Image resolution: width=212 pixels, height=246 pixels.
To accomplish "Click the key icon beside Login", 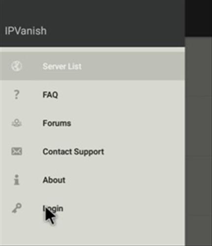I will (x=17, y=208).
